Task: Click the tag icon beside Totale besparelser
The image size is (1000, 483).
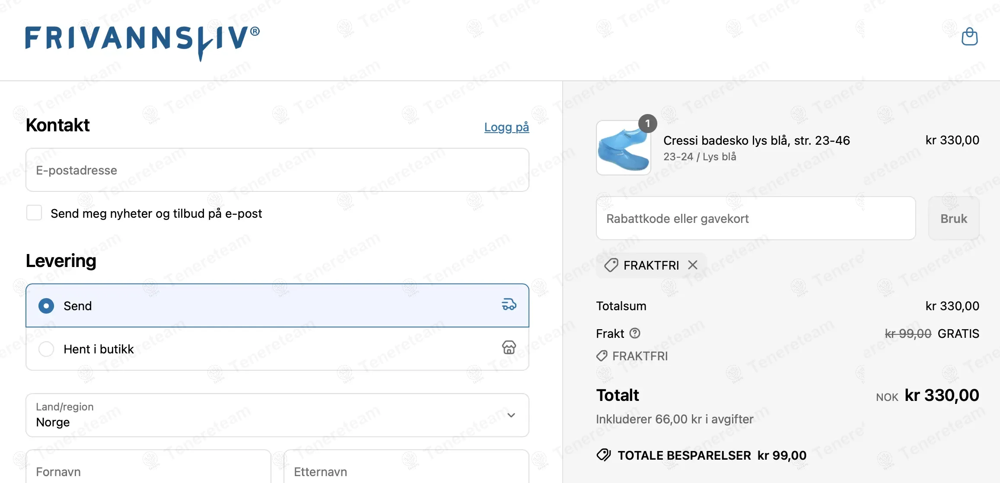Action: point(604,455)
